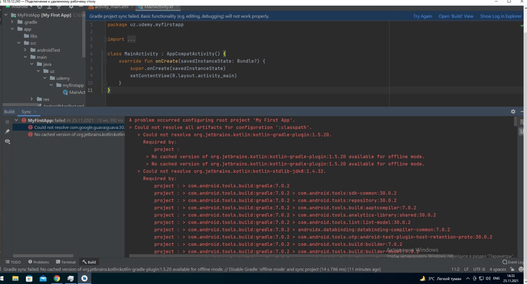Click the Stop build button
Viewport: 527px width, 284px height.
pos(7,122)
